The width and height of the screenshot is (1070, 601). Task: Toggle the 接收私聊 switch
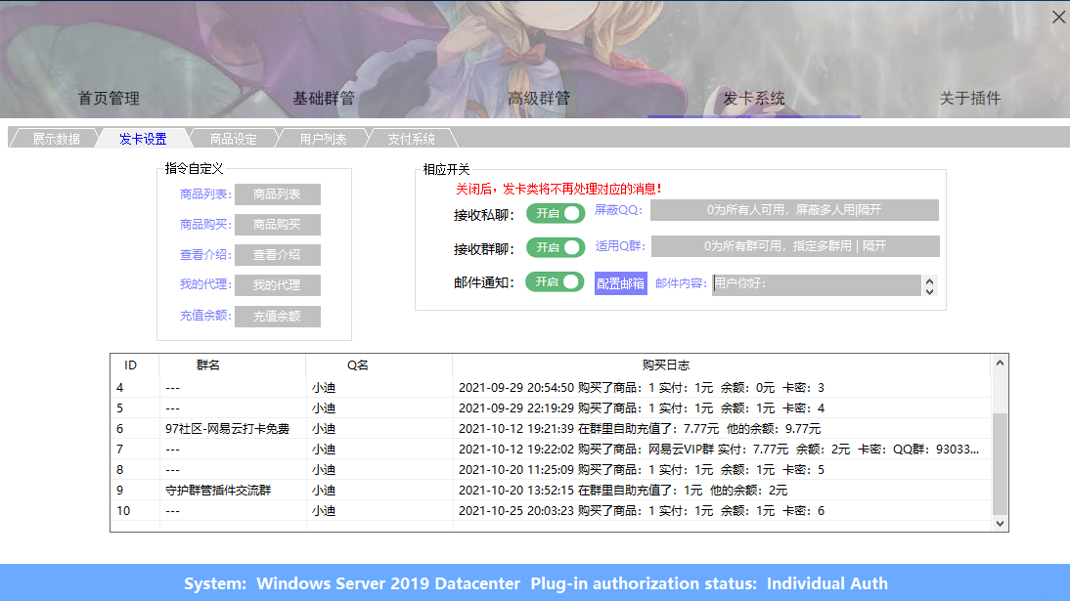point(556,213)
